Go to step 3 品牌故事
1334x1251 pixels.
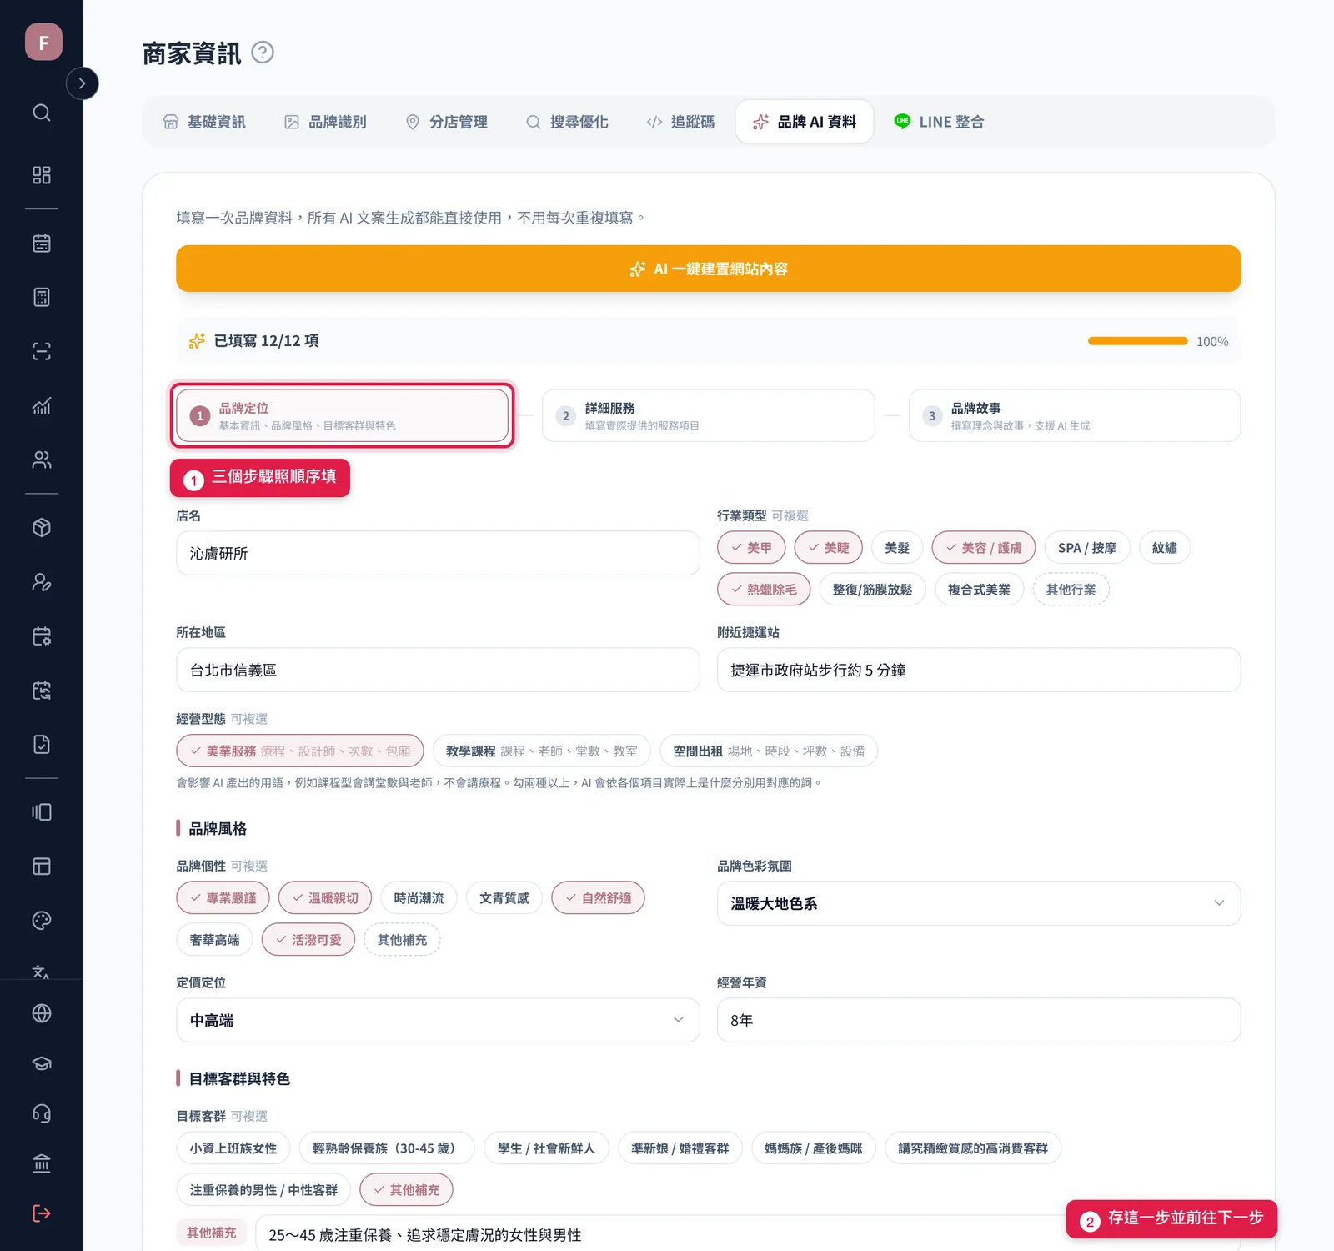click(x=1075, y=415)
